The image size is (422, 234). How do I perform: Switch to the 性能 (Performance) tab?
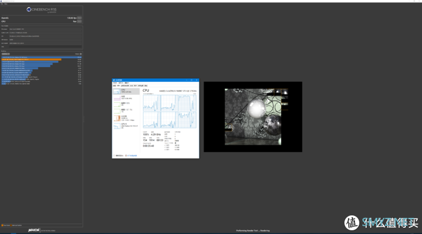(118, 86)
